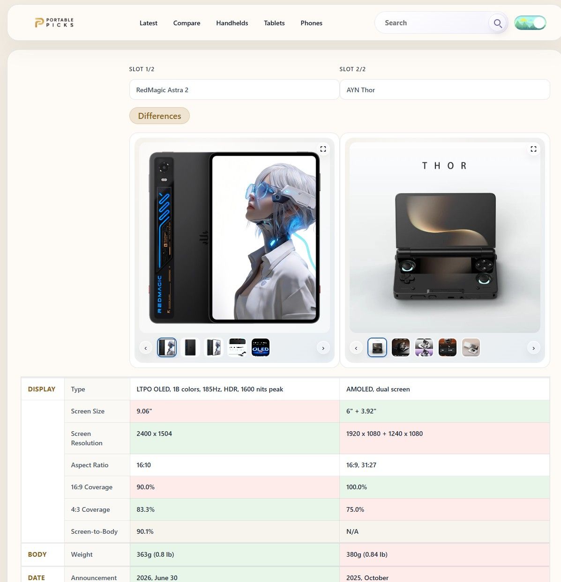
Task: Click the BODY section header
Action: [x=37, y=554]
